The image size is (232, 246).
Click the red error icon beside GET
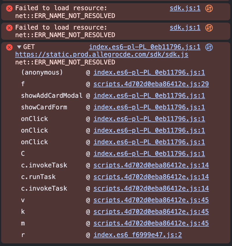click(x=9, y=47)
